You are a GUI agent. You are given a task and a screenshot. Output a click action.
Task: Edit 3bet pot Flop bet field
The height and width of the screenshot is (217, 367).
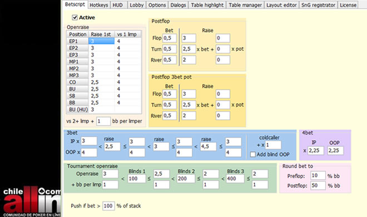click(x=170, y=94)
